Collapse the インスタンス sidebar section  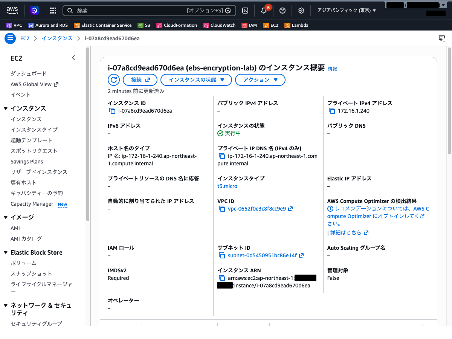pyautogui.click(x=6, y=108)
